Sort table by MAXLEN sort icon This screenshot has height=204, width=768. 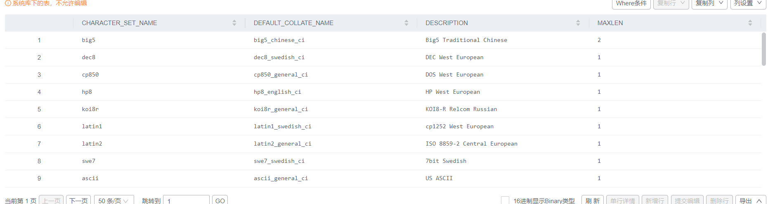point(750,23)
